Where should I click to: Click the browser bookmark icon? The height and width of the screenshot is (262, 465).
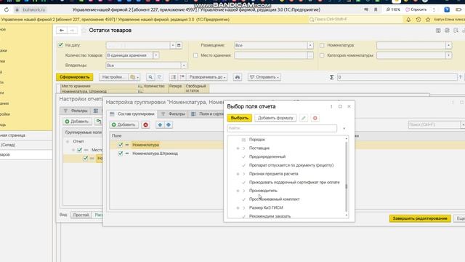click(x=376, y=9)
